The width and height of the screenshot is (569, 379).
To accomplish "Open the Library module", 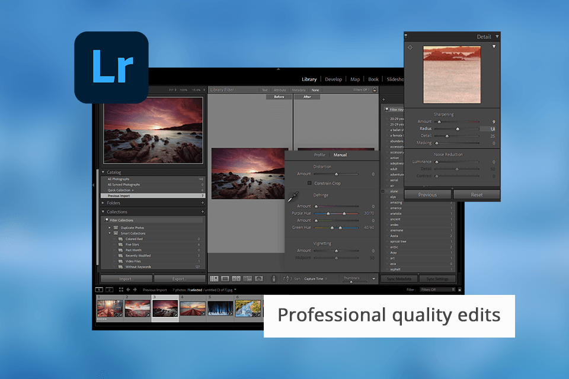I will point(309,79).
